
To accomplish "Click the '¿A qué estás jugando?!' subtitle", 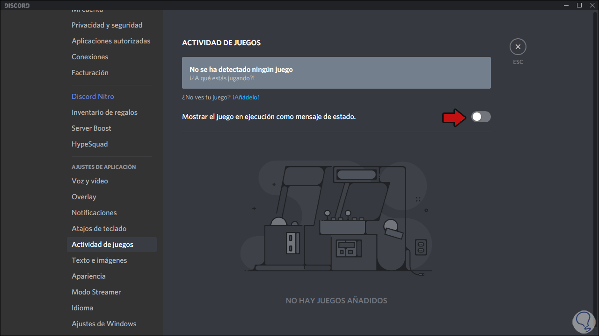I will click(x=222, y=78).
